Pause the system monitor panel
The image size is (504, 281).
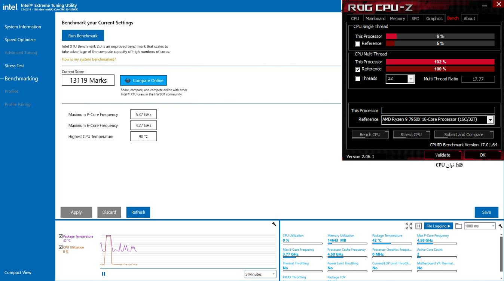pyautogui.click(x=419, y=226)
